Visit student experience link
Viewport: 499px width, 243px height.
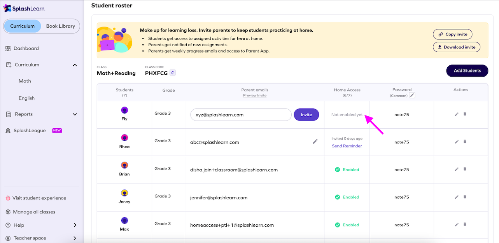(39, 198)
